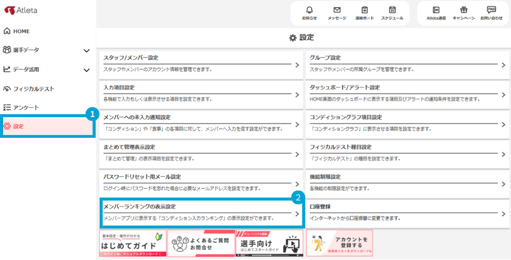Open the メッセージ envelope icon
This screenshot has width=511, height=260.
pyautogui.click(x=337, y=12)
